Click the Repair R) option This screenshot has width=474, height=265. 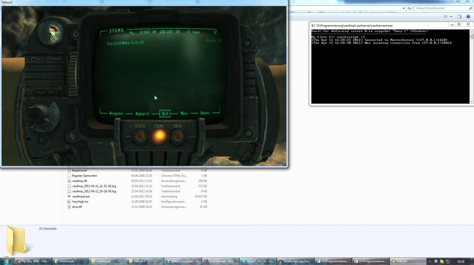(214, 41)
